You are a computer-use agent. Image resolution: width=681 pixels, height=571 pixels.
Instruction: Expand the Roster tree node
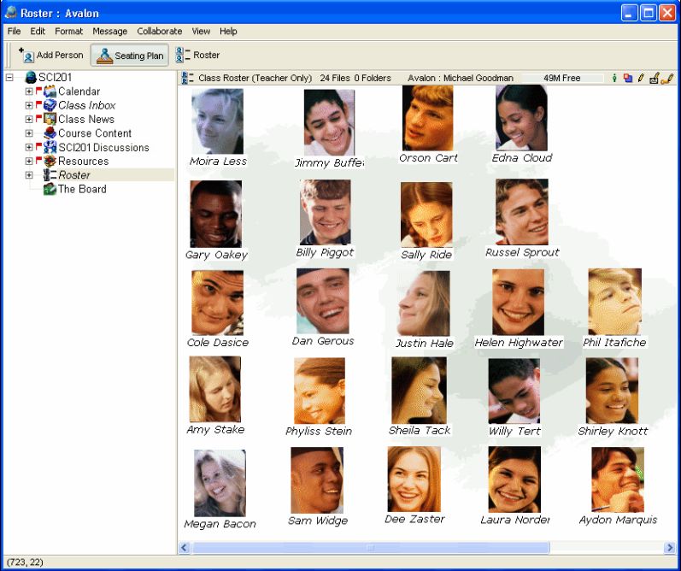tap(29, 175)
